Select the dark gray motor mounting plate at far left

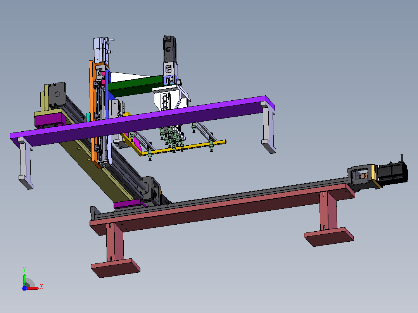(x=57, y=95)
